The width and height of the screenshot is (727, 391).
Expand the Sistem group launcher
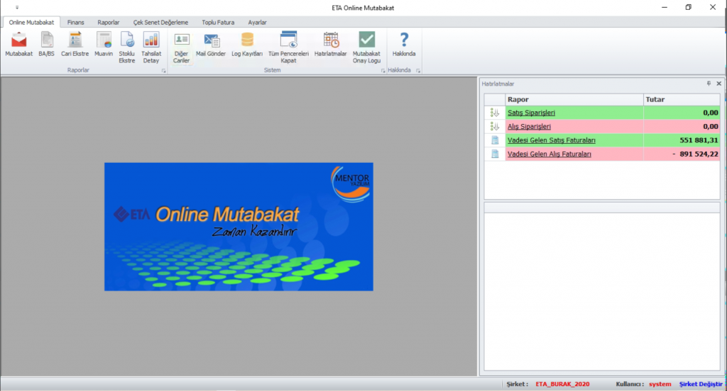click(x=383, y=71)
